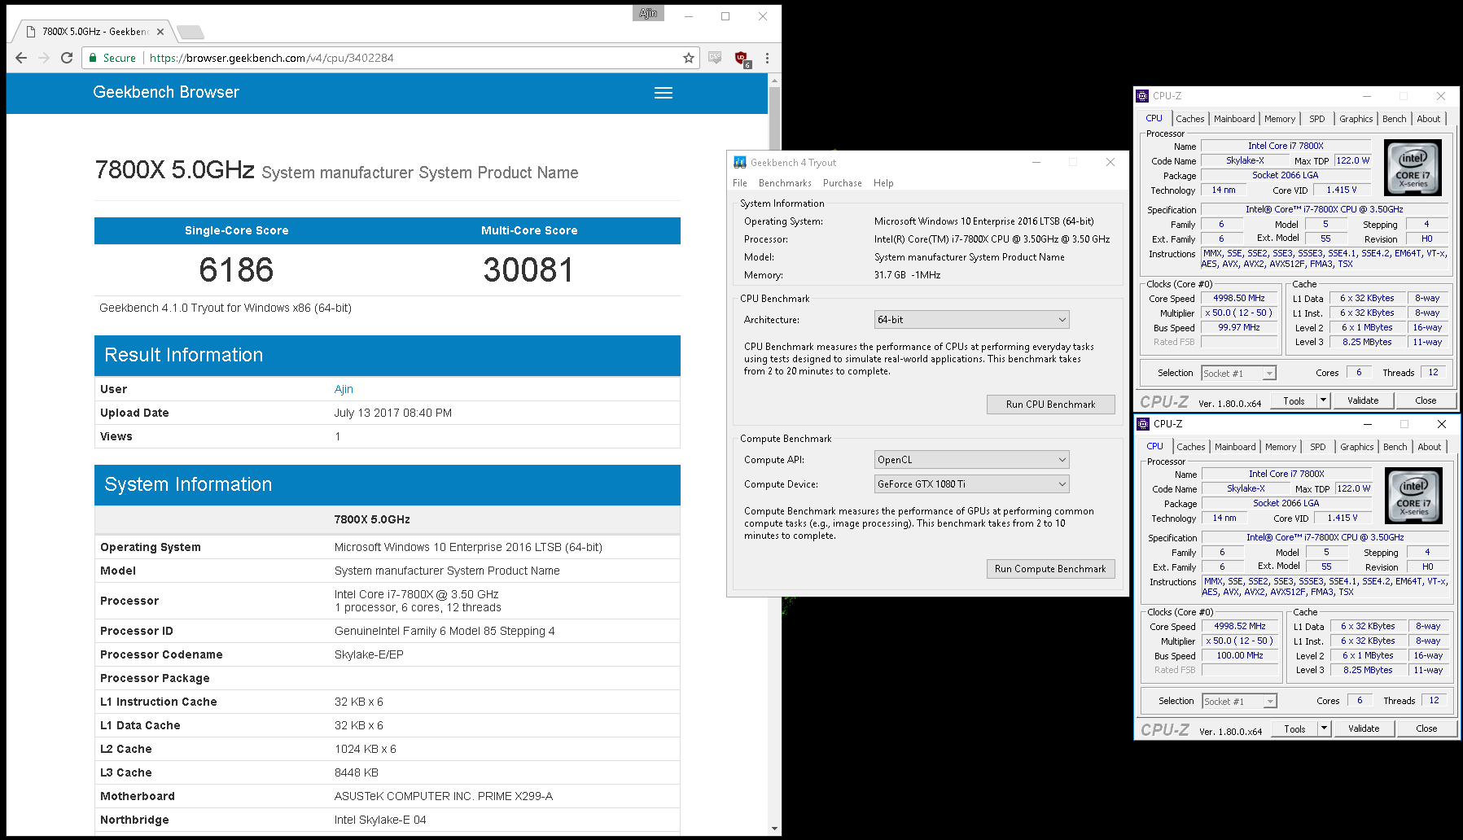This screenshot has width=1463, height=840.
Task: Click the browser address bar URL
Action: pyautogui.click(x=271, y=58)
